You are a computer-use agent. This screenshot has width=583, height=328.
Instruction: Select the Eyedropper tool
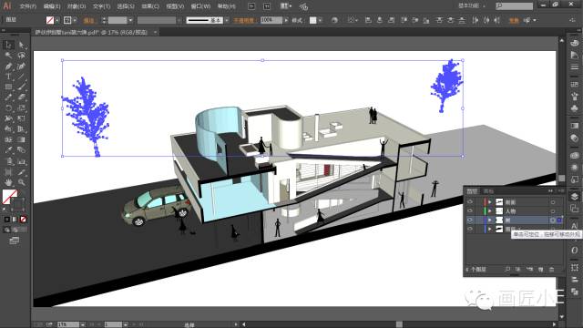(x=8, y=150)
